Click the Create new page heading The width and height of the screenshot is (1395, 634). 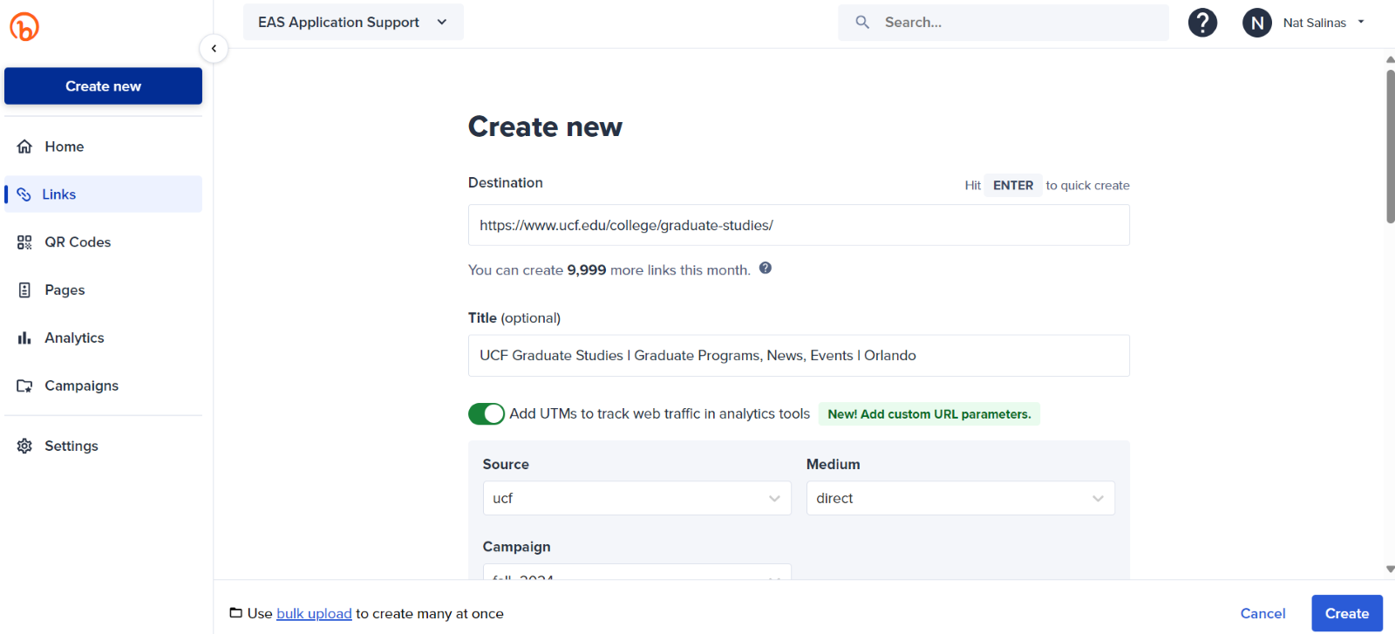click(545, 126)
